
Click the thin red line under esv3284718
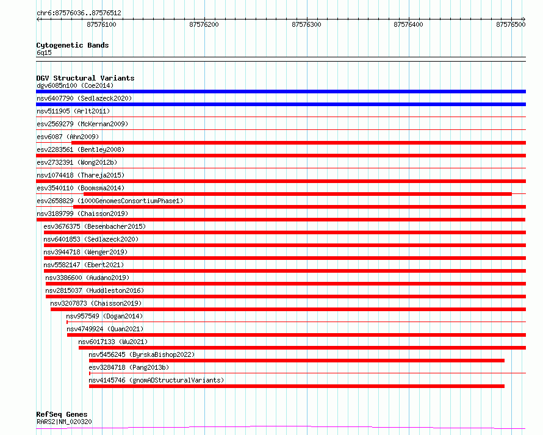[307, 373]
